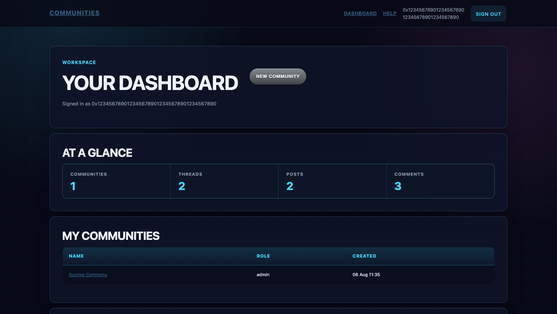Click the THREADS stat label

tap(190, 174)
